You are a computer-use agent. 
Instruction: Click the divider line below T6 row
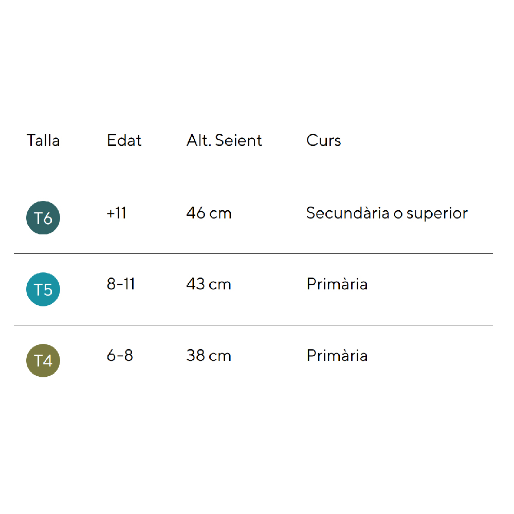[253, 253]
